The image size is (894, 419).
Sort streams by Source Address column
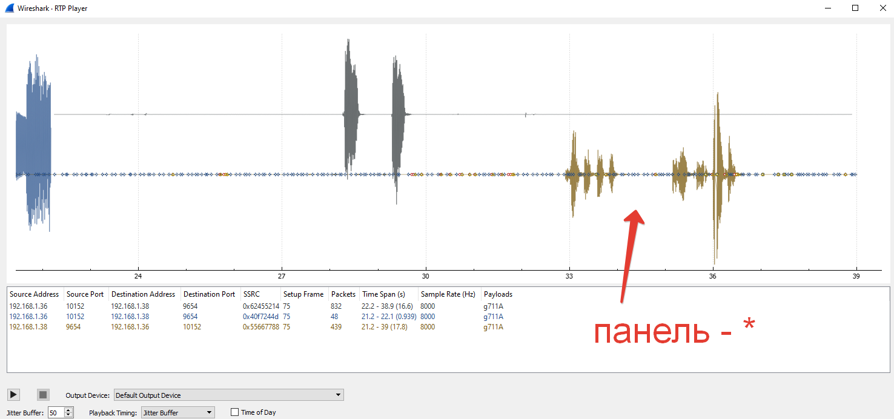tap(34, 294)
